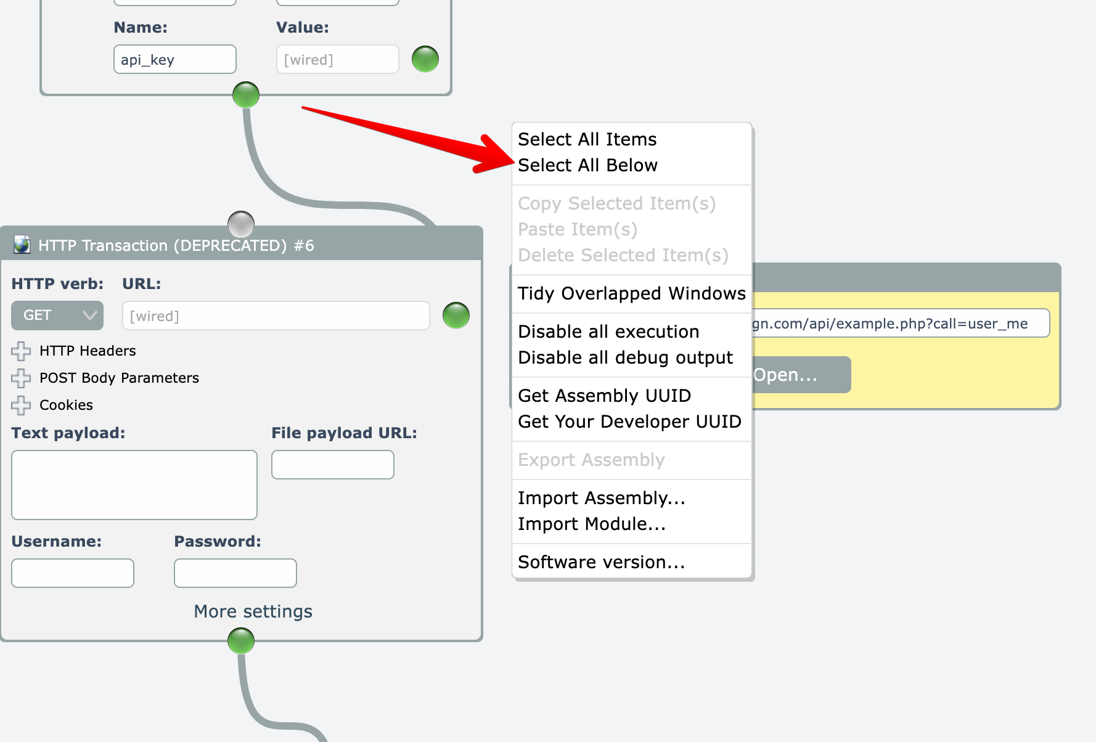Open the HTTP verb GET dropdown
Image resolution: width=1096 pixels, height=742 pixels.
coord(57,316)
